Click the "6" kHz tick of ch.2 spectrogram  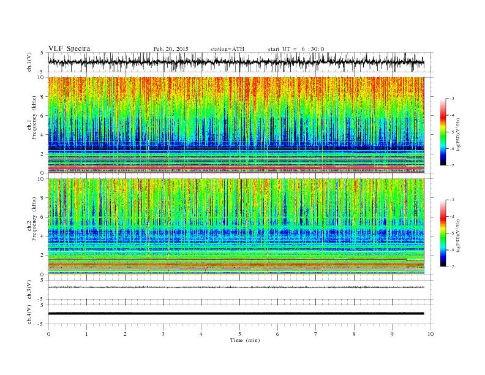[x=42, y=217]
